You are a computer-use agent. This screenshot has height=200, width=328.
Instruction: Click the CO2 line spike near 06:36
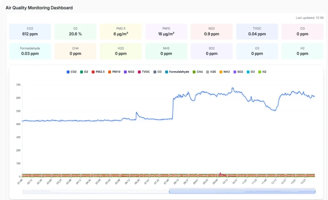click(x=136, y=113)
